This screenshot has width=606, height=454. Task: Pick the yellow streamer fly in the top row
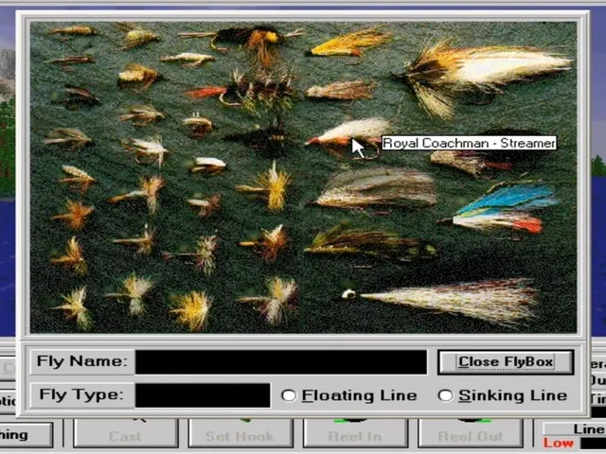click(x=349, y=44)
